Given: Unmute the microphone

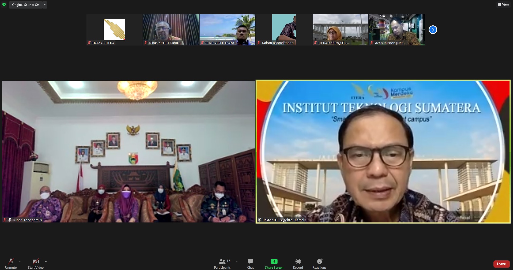Looking at the screenshot, I should 11,264.
